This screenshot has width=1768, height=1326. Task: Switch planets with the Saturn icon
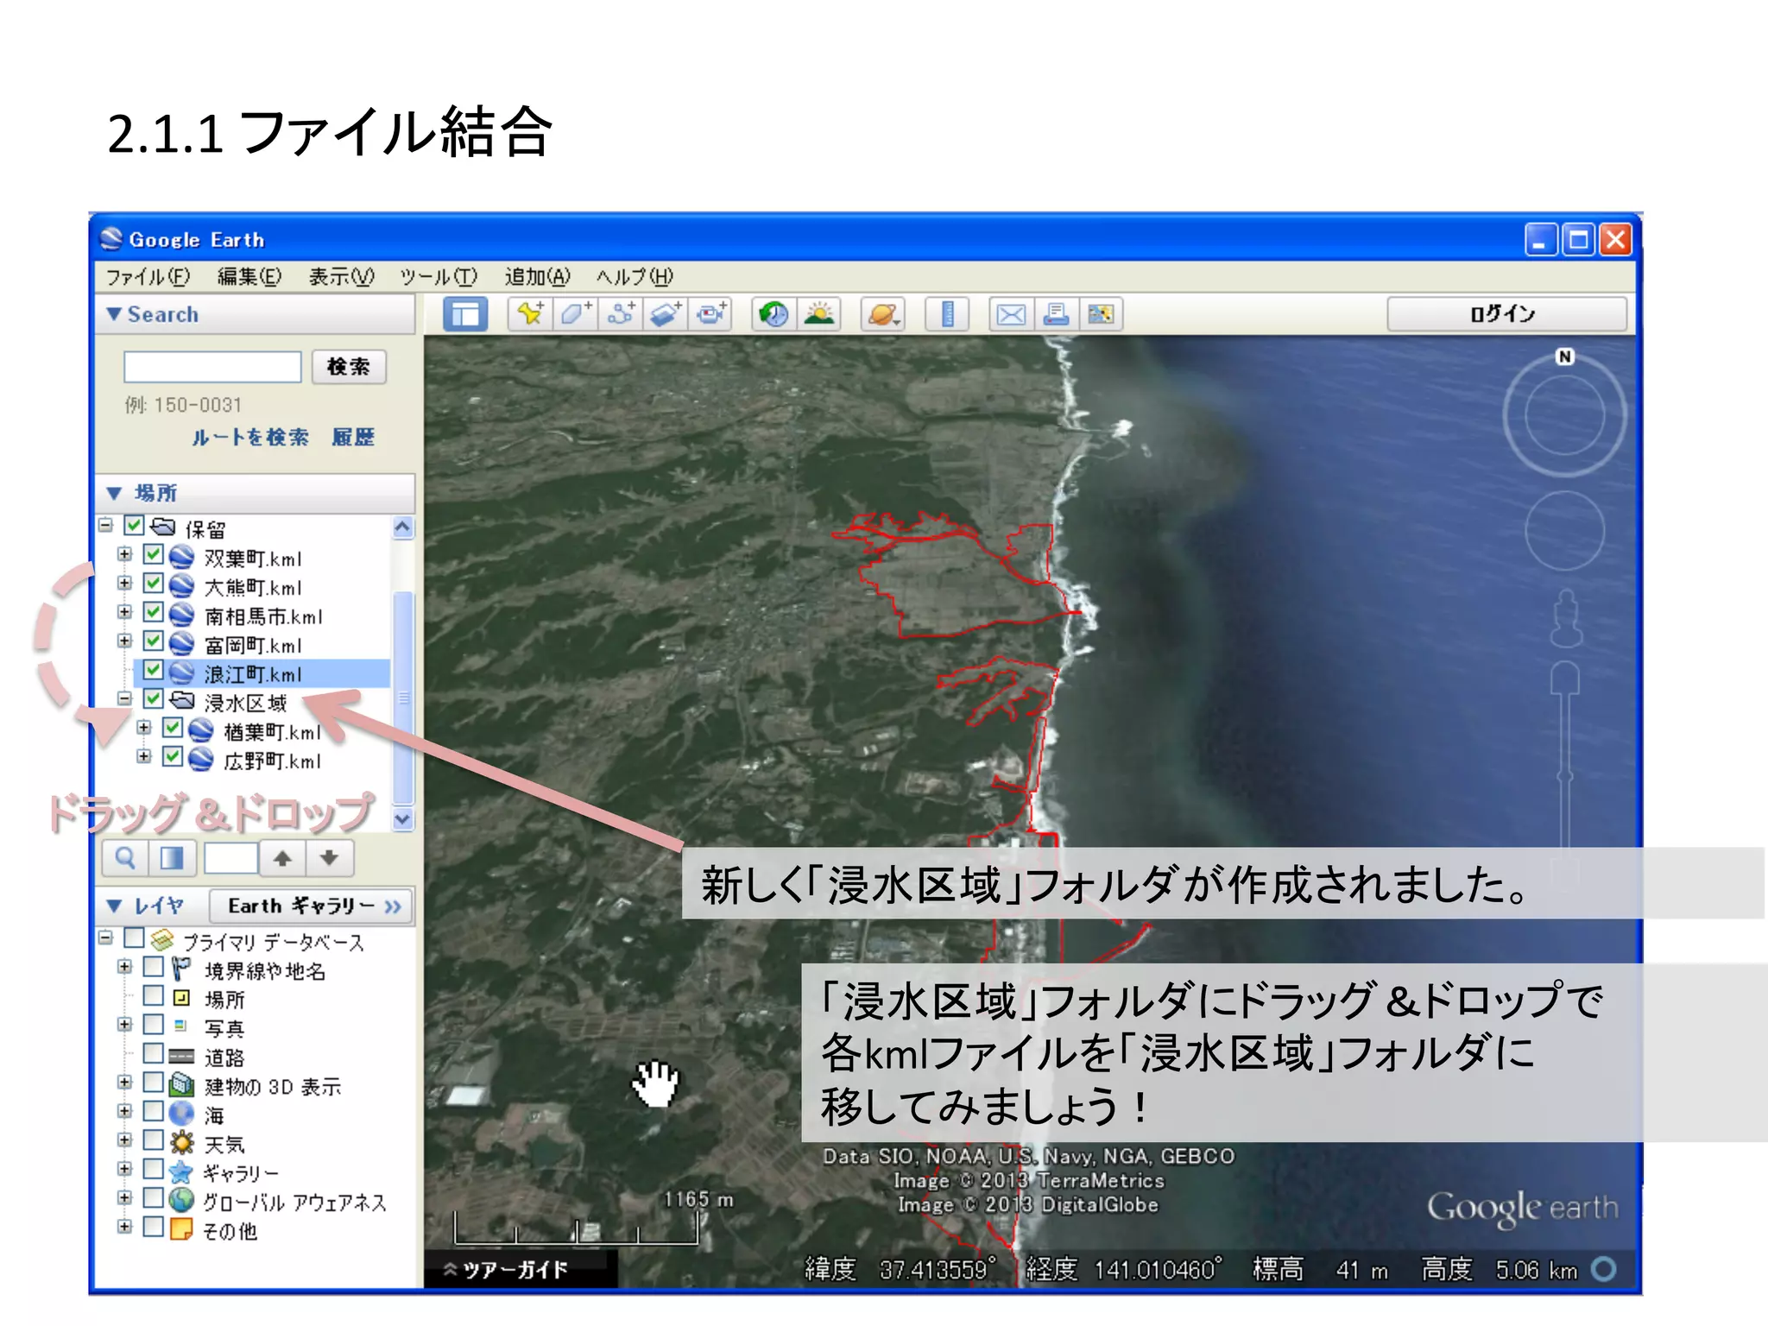pyautogui.click(x=883, y=314)
